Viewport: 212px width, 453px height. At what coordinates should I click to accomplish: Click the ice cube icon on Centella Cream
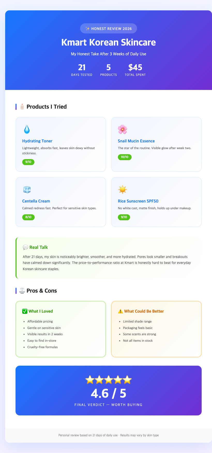point(27,189)
